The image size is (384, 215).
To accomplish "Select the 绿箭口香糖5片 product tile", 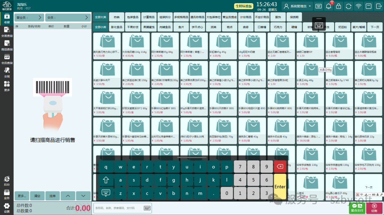I will 310,46.
